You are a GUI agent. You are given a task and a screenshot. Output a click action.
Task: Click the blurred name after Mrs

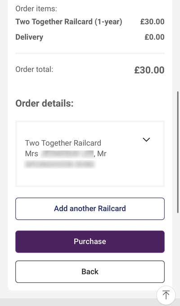click(x=67, y=154)
